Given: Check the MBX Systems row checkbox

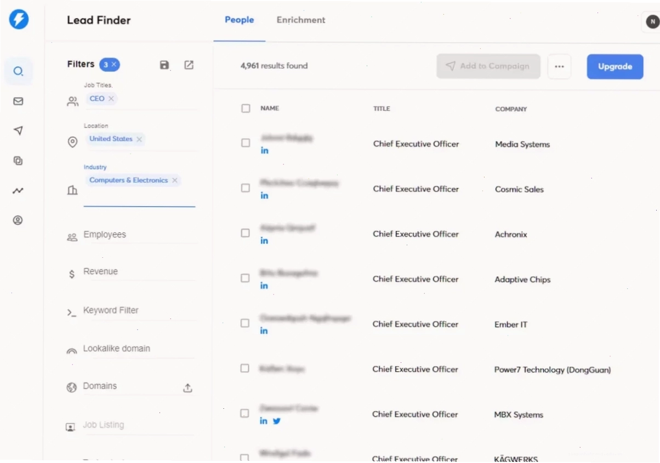Looking at the screenshot, I should tap(245, 413).
